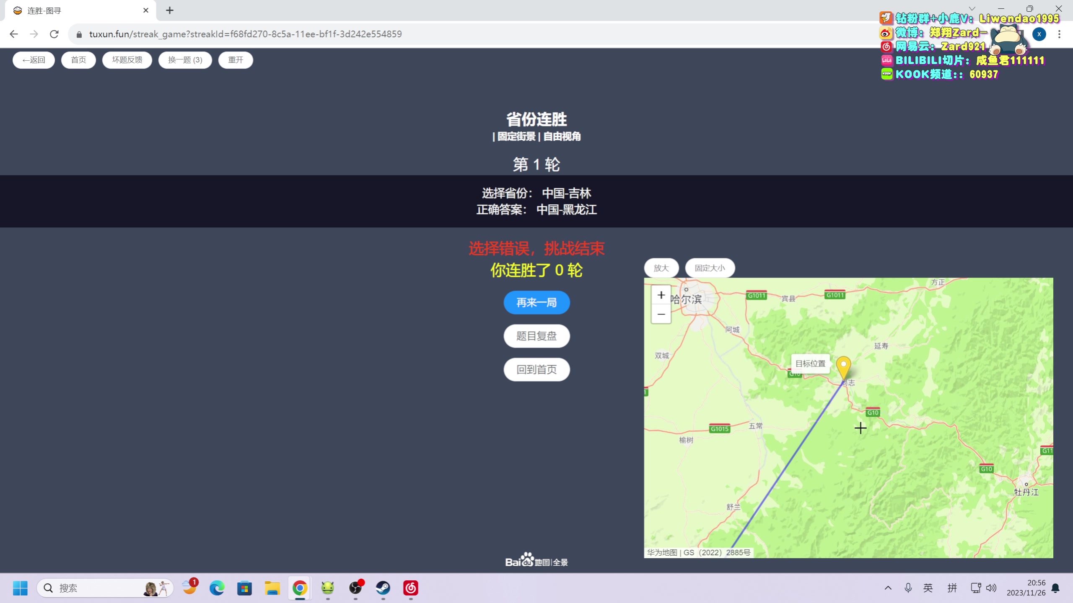Open Steam from the taskbar
This screenshot has height=603, width=1073.
(x=383, y=588)
